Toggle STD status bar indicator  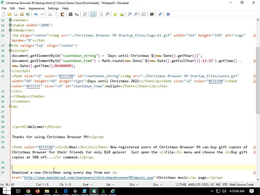[x=225, y=185]
